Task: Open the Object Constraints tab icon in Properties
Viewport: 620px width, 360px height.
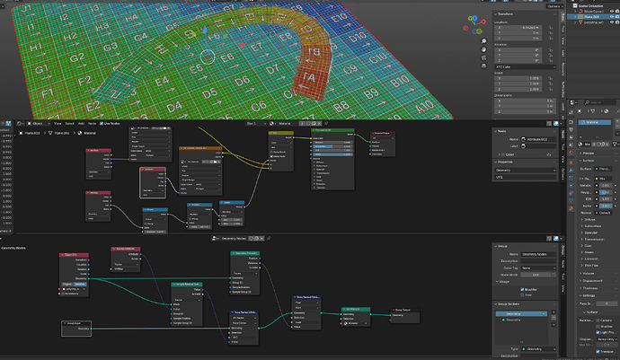Action: [x=571, y=193]
